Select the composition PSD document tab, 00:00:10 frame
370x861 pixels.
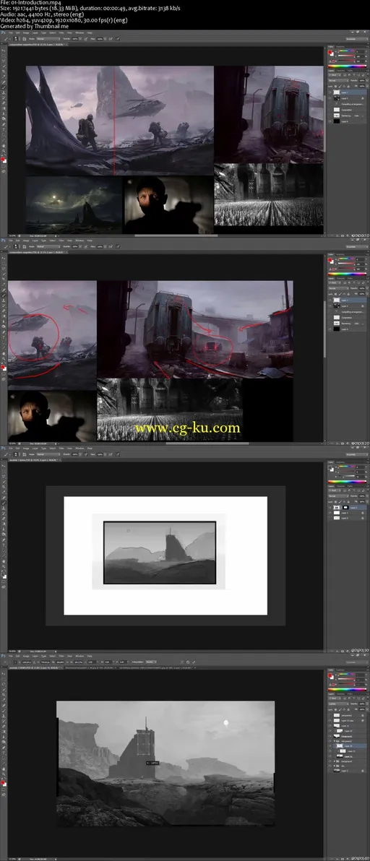(x=37, y=45)
